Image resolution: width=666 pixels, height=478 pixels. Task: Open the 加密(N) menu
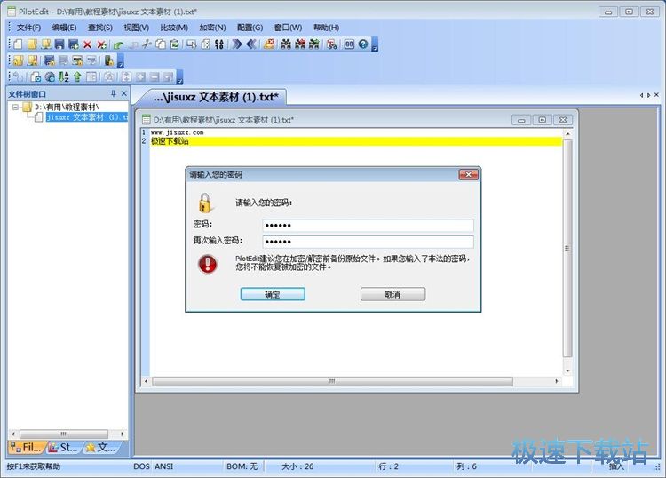pyautogui.click(x=212, y=28)
